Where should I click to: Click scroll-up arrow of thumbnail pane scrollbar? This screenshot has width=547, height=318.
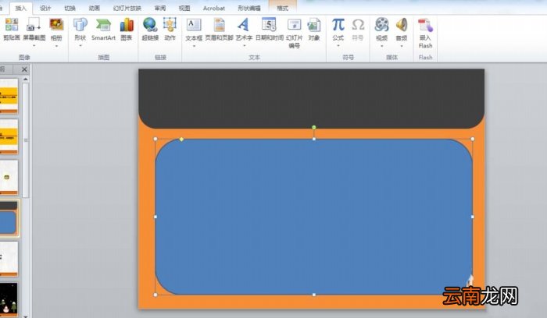coord(26,79)
